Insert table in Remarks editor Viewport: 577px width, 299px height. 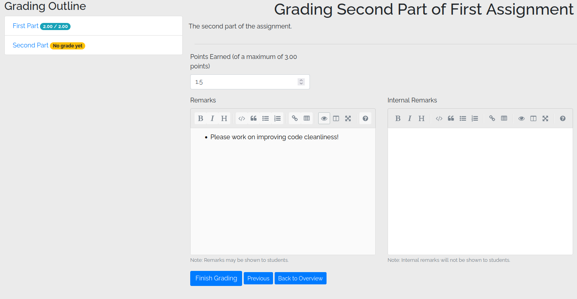click(307, 118)
